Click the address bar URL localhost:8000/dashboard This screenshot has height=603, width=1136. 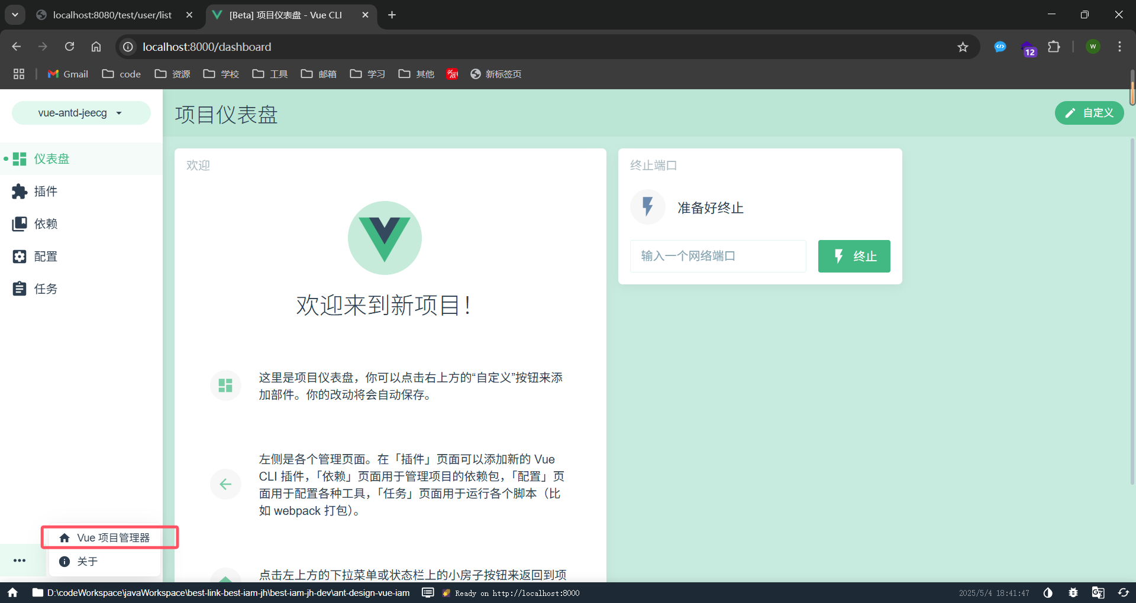[x=207, y=47]
